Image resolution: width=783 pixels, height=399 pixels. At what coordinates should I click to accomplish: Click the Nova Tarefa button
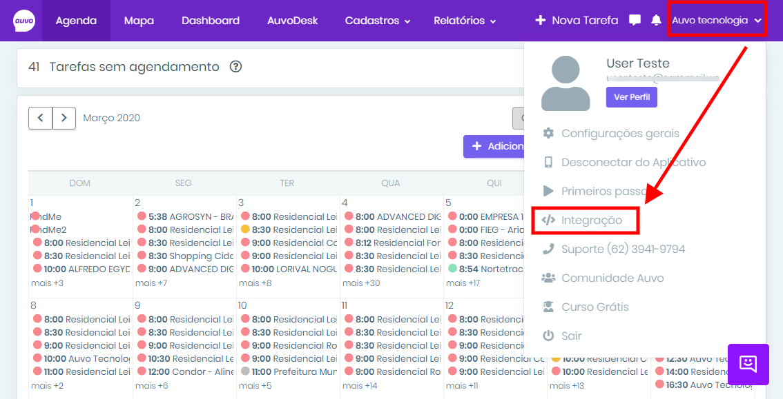click(x=577, y=21)
